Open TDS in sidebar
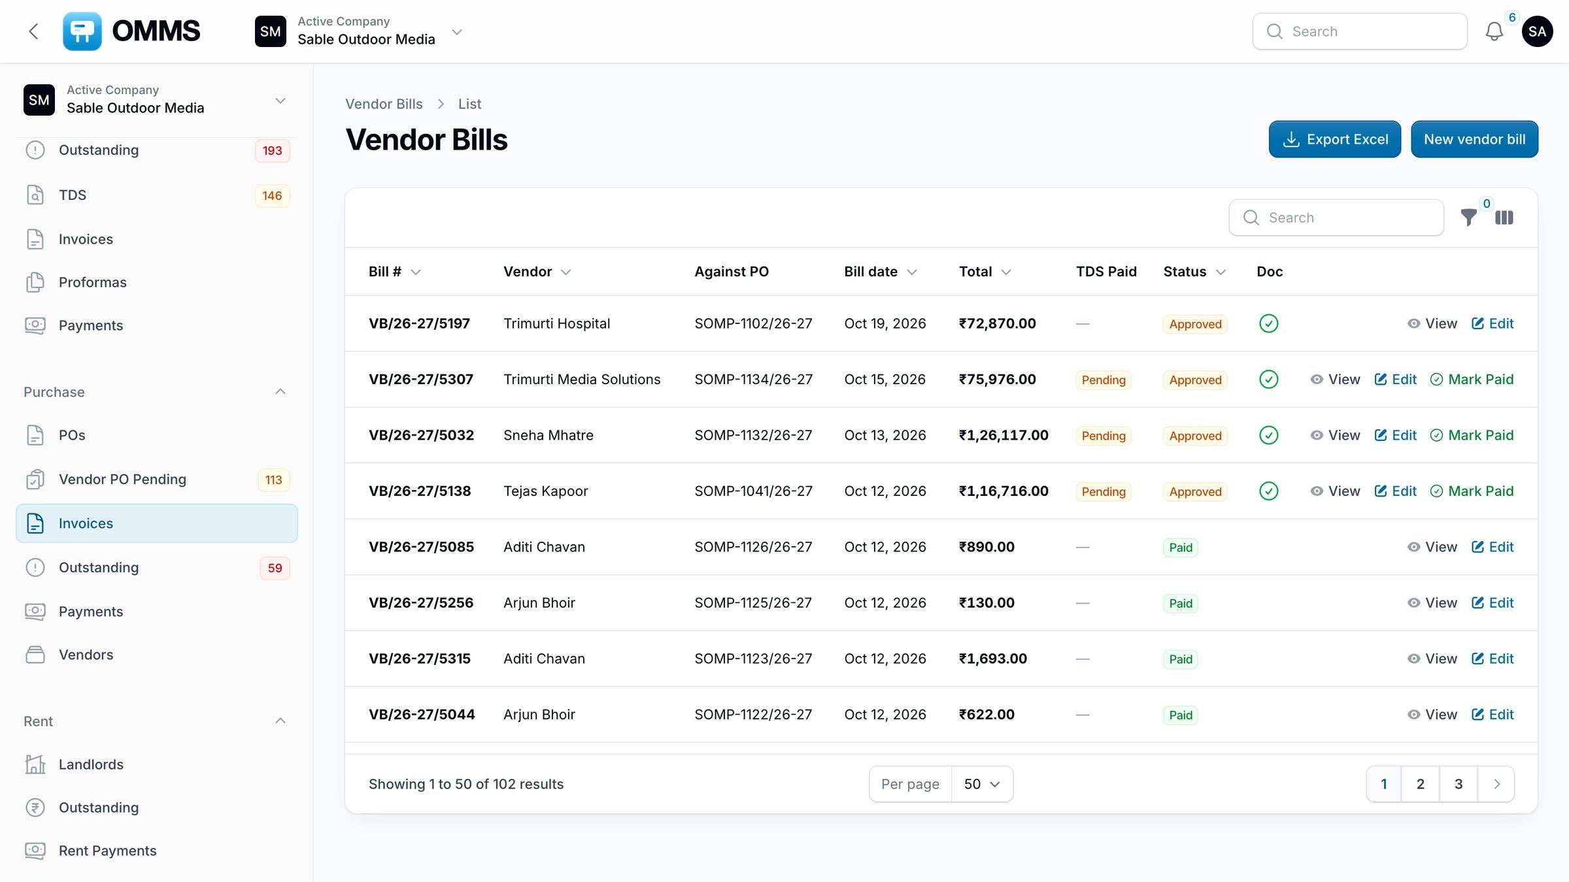This screenshot has width=1569, height=882. click(157, 195)
